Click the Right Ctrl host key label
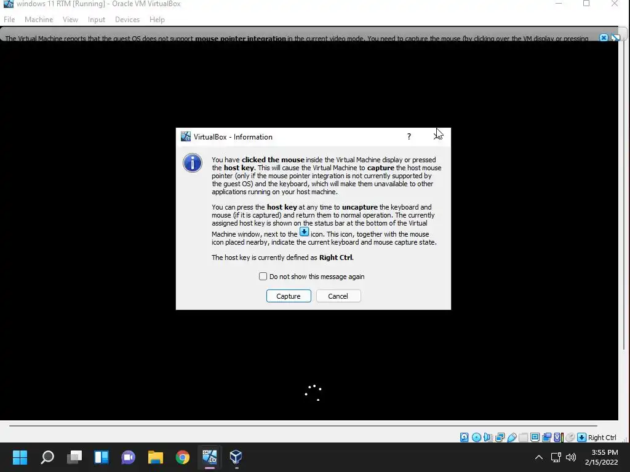 click(602, 438)
